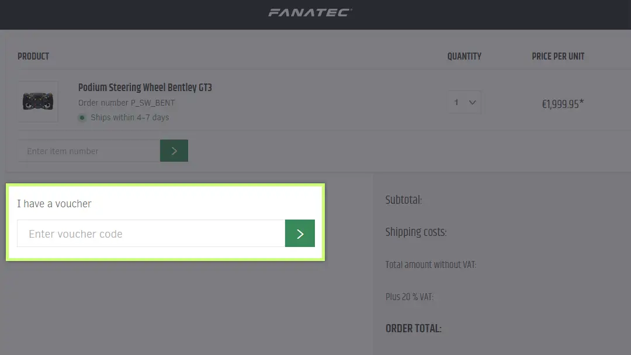Click the green arrow to apply voucher code
The image size is (631, 355).
300,233
